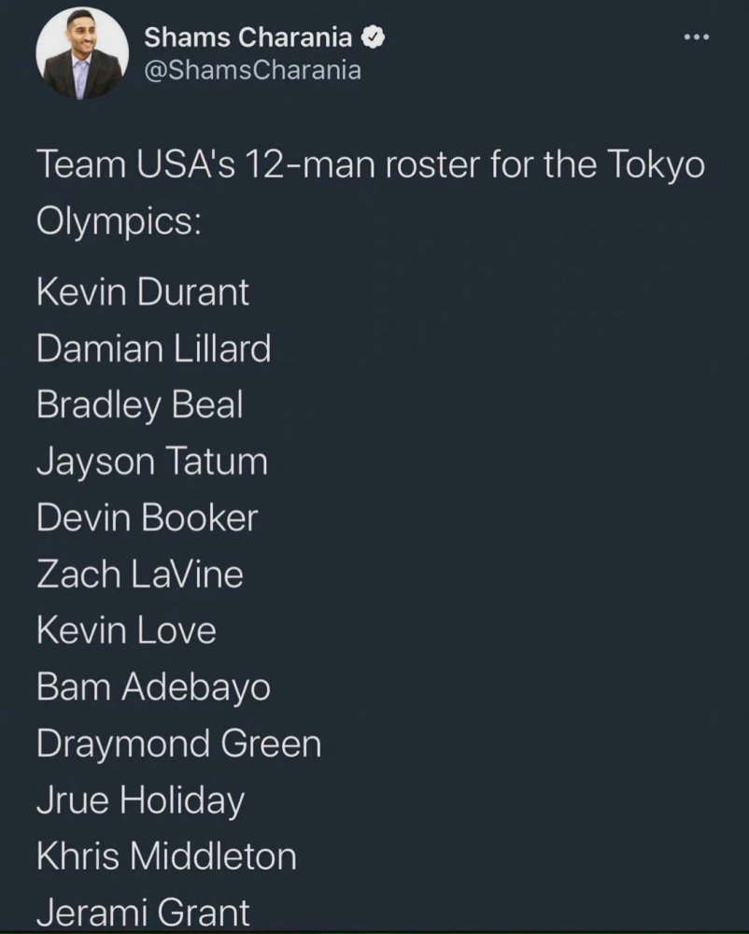Click the name Draymond Green

pos(178,744)
